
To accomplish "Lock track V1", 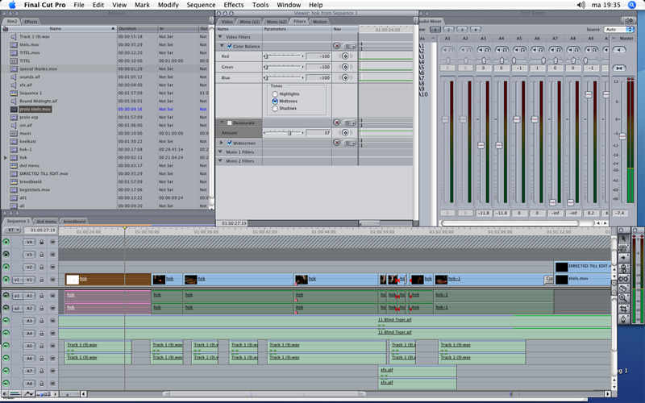I will click(42, 280).
